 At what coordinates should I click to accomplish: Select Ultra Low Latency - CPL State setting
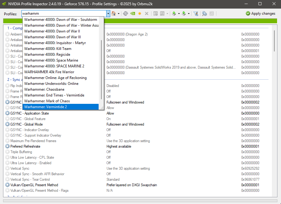(x=32, y=157)
